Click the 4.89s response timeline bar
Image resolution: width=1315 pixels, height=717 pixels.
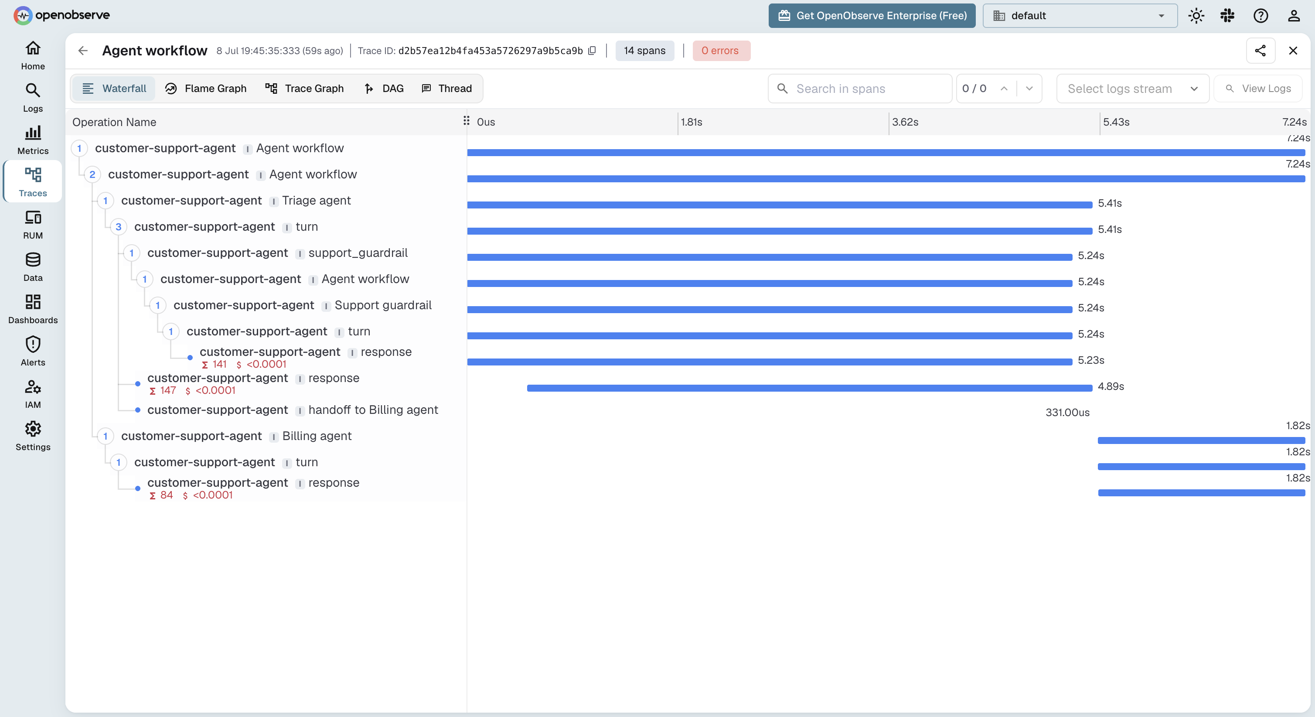click(x=809, y=388)
